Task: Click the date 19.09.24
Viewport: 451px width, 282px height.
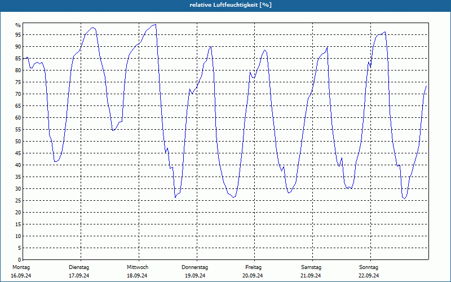Action: [x=195, y=276]
